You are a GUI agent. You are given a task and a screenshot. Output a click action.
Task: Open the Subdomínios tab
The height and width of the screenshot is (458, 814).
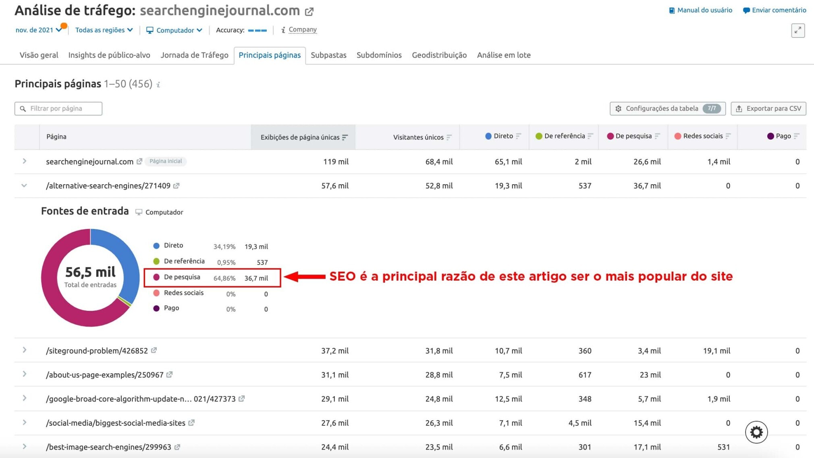tap(379, 55)
